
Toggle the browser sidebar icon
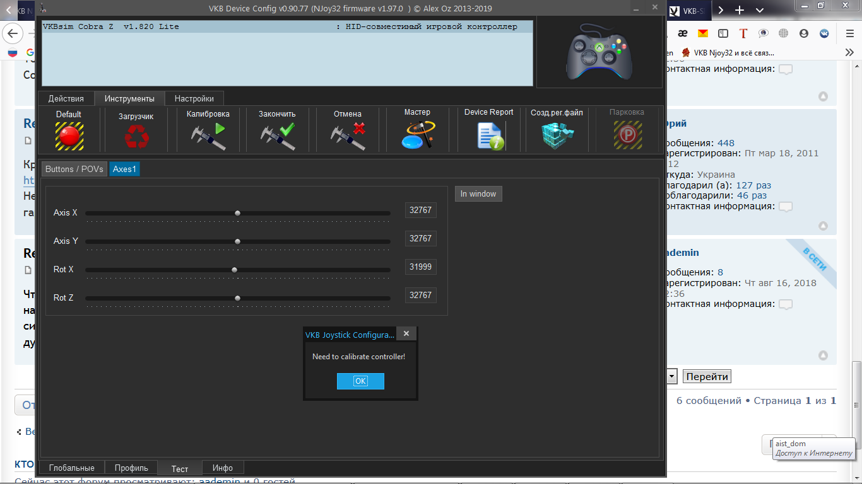coord(723,33)
